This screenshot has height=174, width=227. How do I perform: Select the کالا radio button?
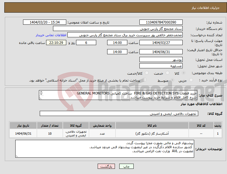click(184, 73)
